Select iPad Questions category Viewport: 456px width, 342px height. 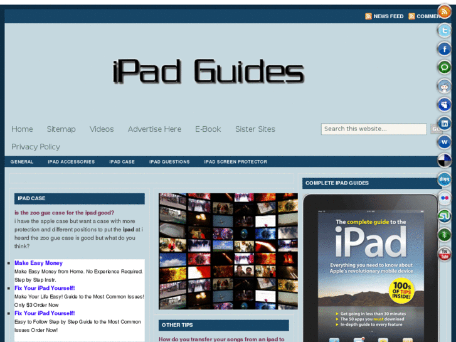169,162
